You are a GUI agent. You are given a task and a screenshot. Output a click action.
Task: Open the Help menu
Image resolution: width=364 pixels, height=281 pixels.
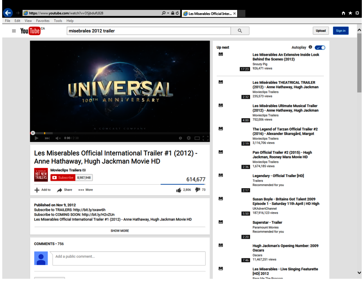[x=70, y=21]
